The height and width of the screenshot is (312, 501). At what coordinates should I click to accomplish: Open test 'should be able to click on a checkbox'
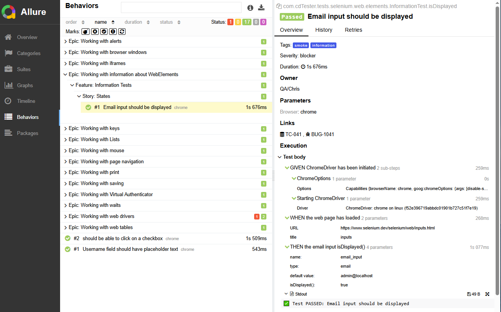click(x=166, y=239)
